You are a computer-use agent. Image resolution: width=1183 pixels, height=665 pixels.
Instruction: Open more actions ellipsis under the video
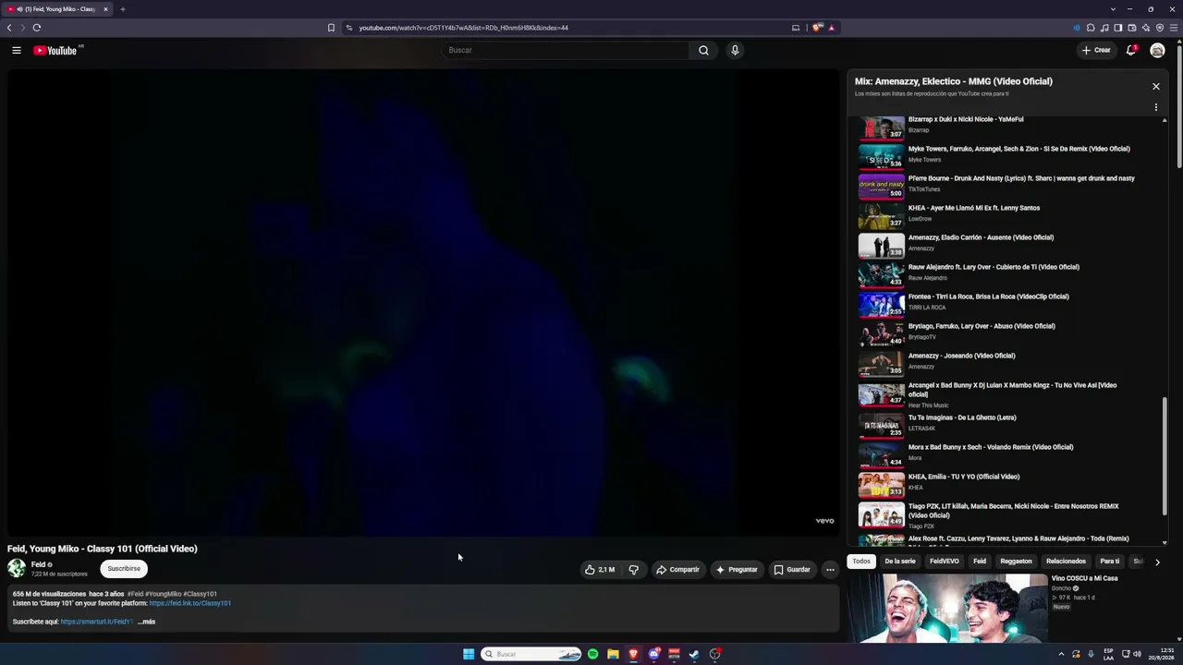click(830, 570)
